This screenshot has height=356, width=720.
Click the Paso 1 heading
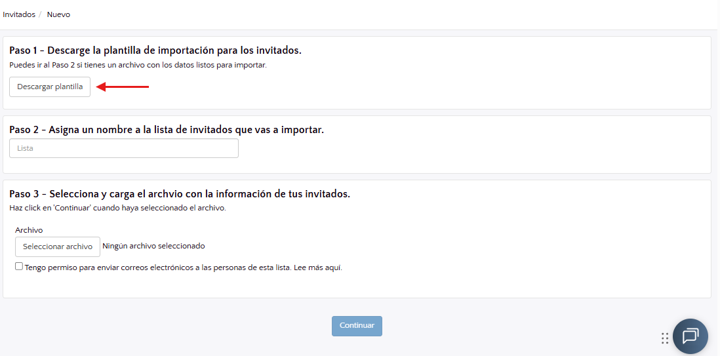click(x=155, y=50)
